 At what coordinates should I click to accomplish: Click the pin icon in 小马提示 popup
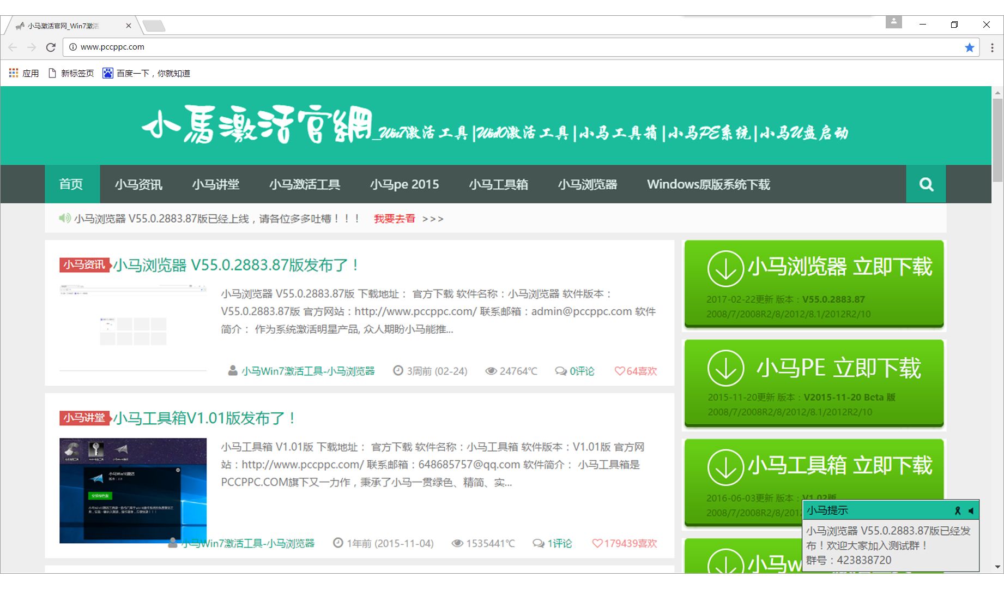point(958,510)
